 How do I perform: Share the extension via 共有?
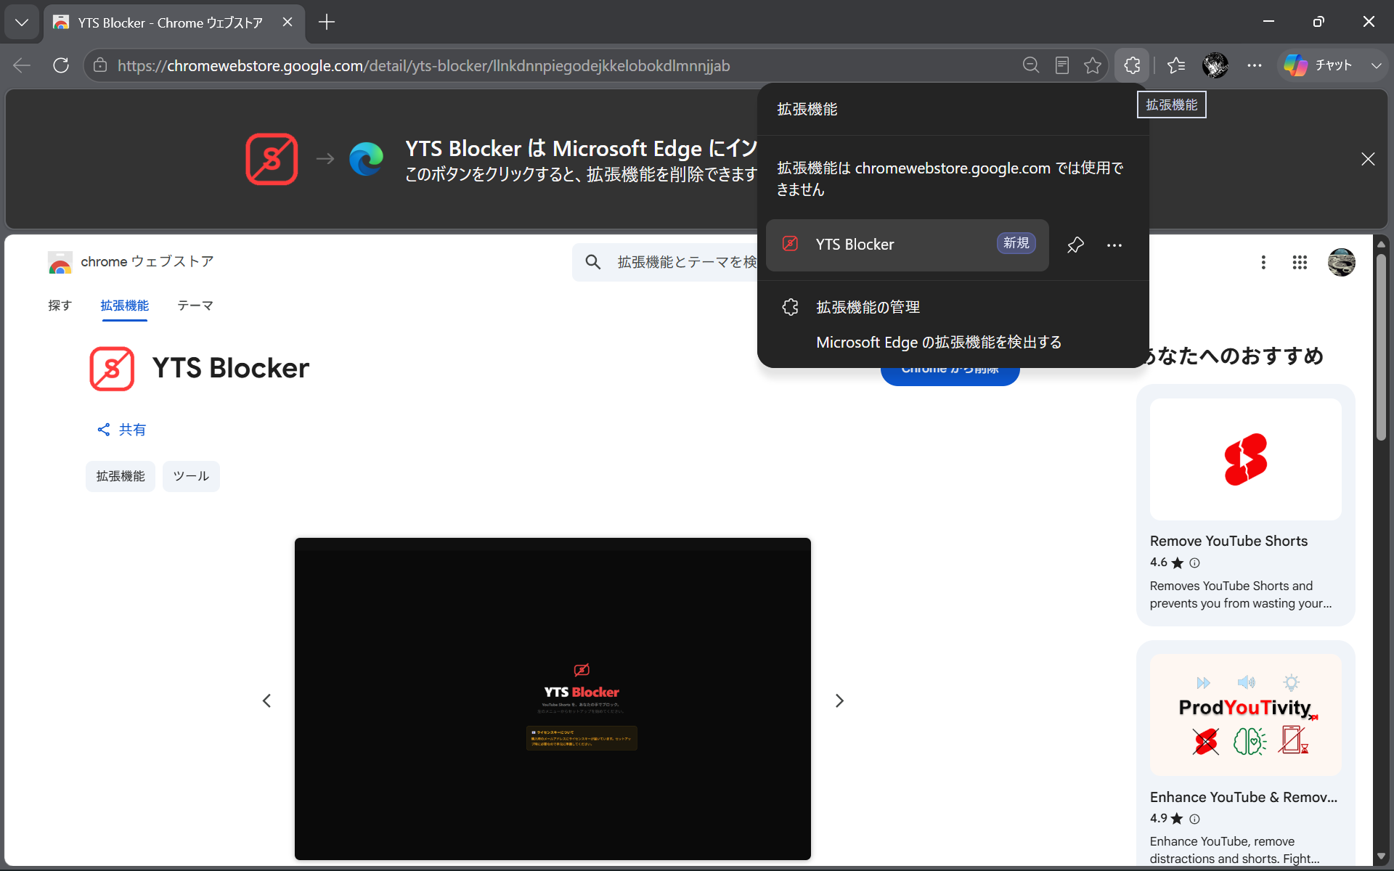[x=121, y=430]
